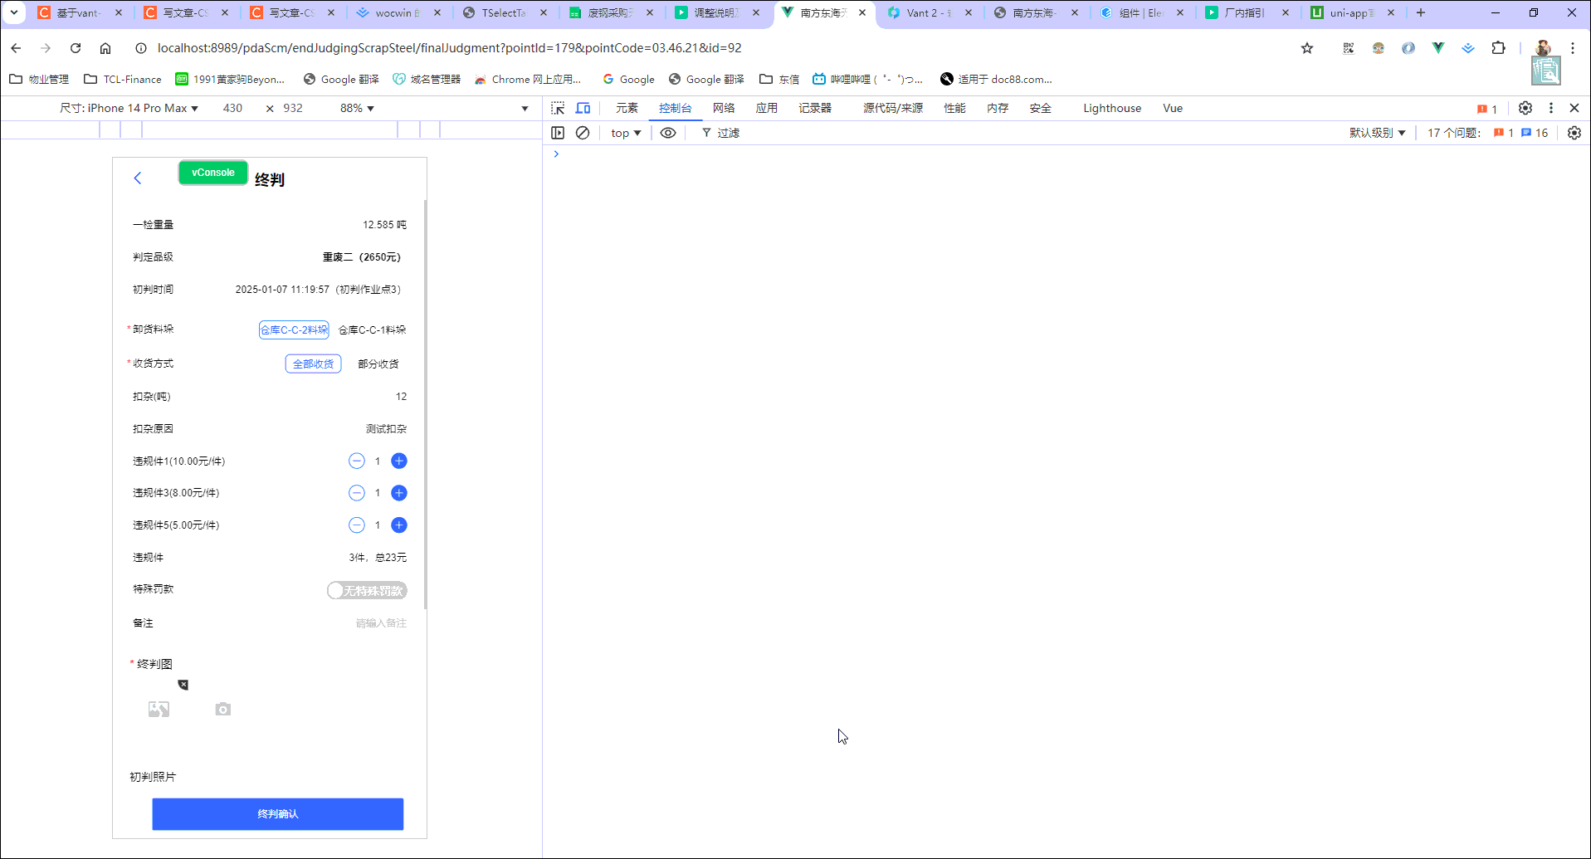The width and height of the screenshot is (1591, 859).
Task: Switch to the 网络 panel in DevTools
Action: (x=723, y=108)
